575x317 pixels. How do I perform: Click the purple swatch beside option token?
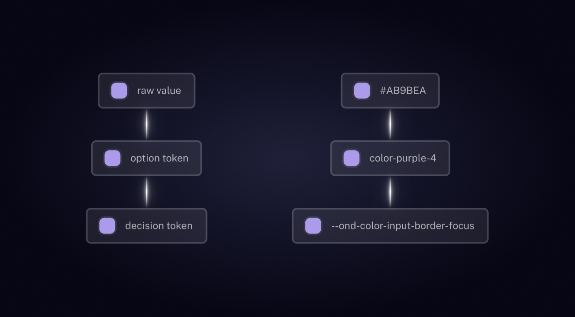(x=112, y=158)
